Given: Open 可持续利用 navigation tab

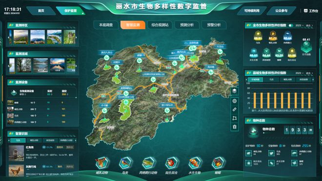Looking at the screenshot, I should coord(252,11).
